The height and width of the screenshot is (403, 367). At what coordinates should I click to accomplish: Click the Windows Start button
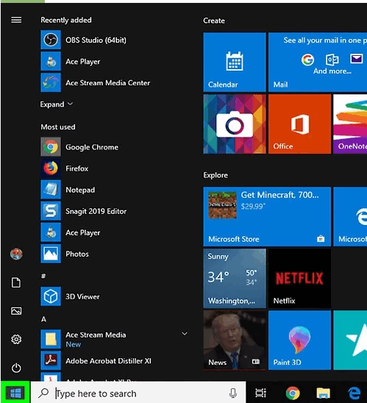[x=15, y=393]
